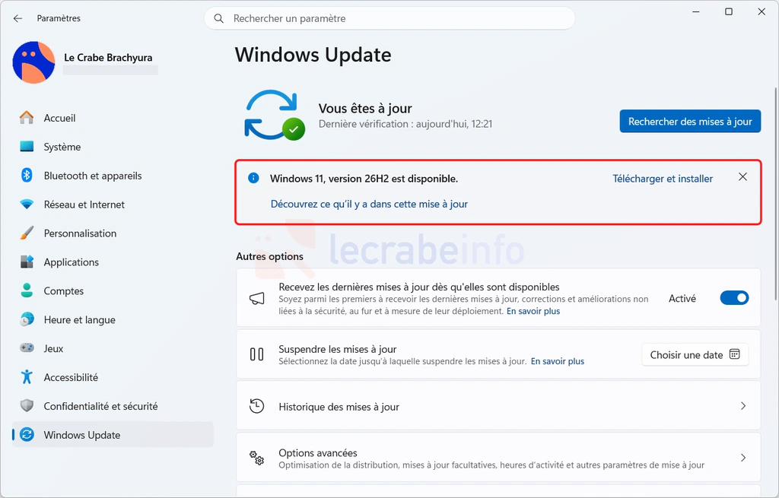Click Windows 11, version 26H2 est disponible
Viewport: 779px width, 498px height.
(364, 179)
